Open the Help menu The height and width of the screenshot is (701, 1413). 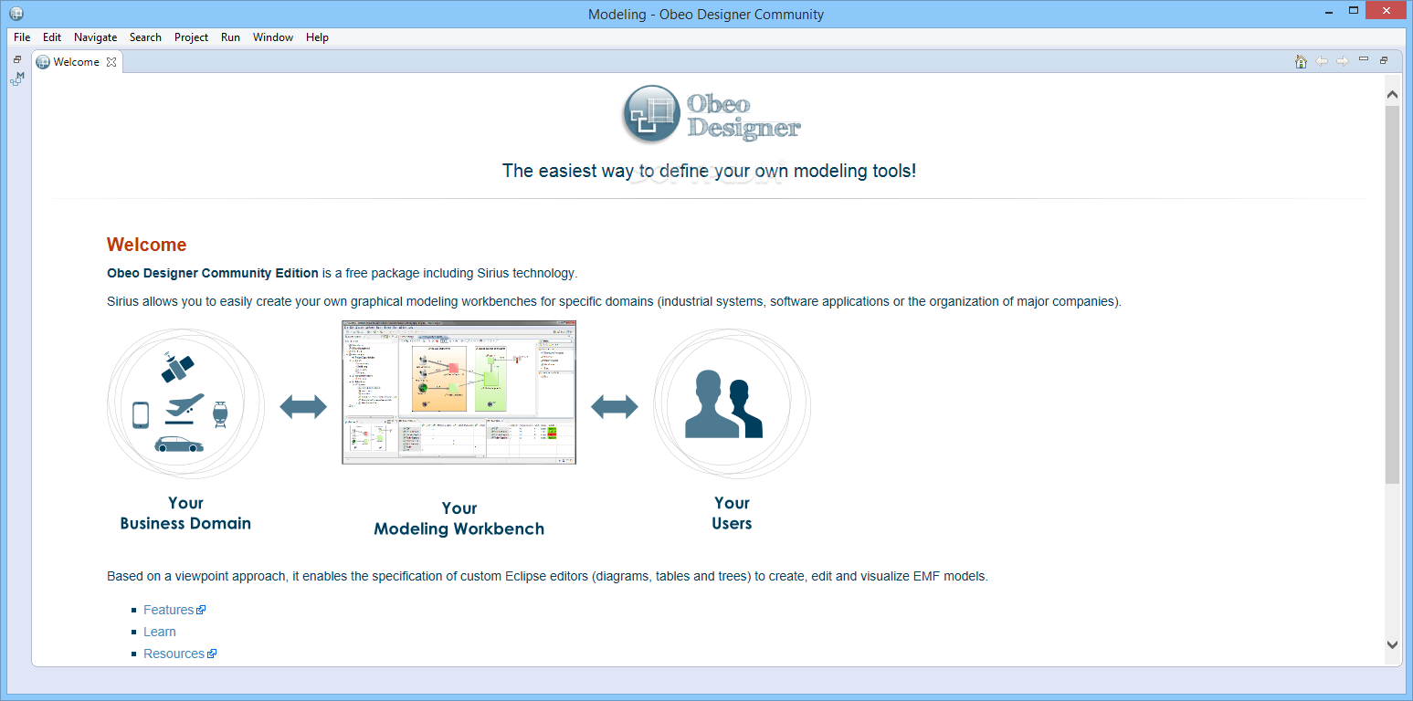coord(317,37)
